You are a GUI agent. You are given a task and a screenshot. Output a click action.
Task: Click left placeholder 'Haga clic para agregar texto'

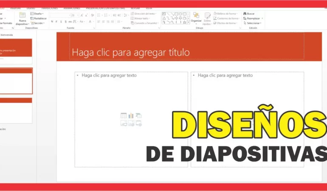(x=109, y=75)
